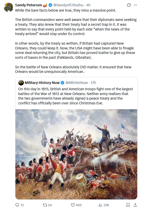View post analytics showing 23K
This screenshot has height=210, width=141.
(104, 205)
